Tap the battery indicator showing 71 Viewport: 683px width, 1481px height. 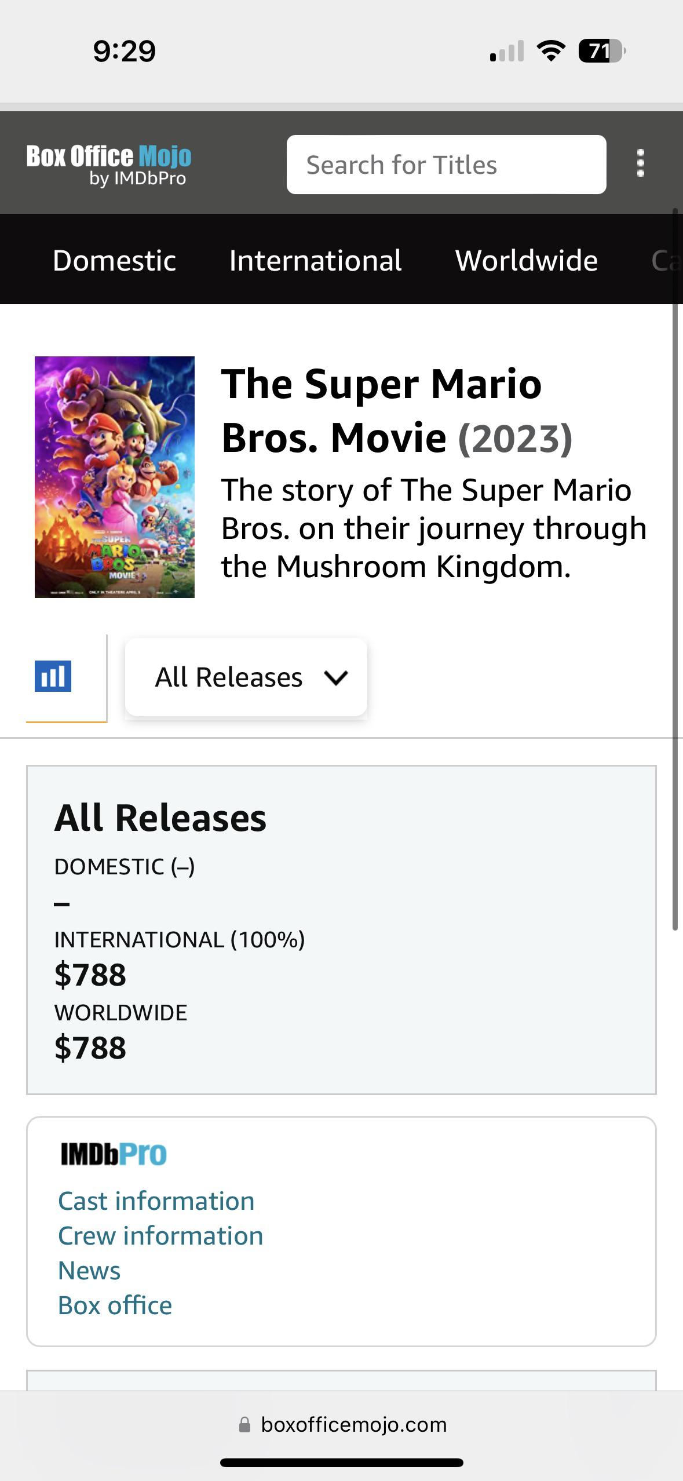602,52
